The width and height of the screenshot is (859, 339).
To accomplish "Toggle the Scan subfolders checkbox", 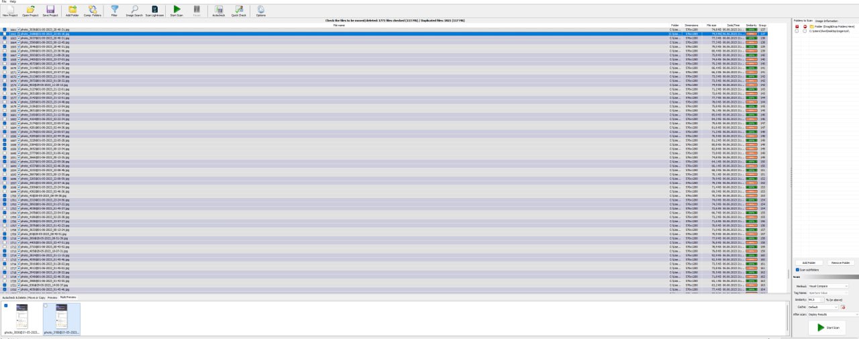I will click(797, 269).
